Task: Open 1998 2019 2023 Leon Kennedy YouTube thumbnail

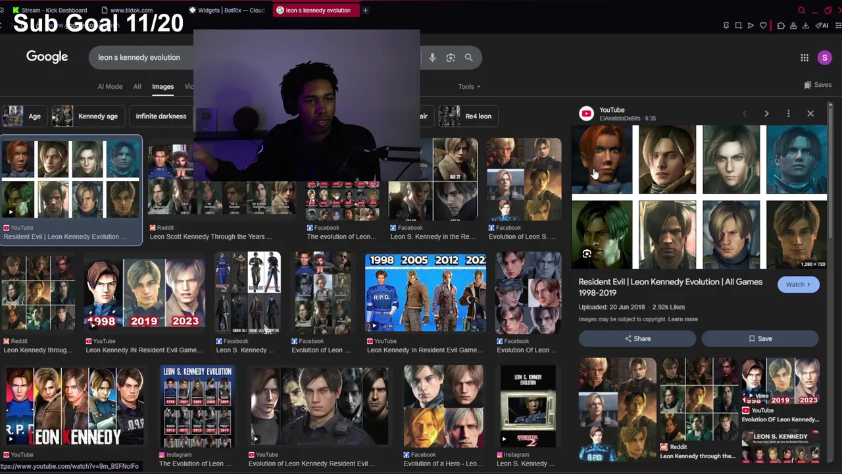Action: [x=145, y=293]
